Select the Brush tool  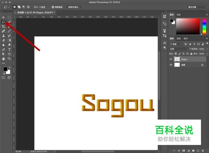click(x=9, y=31)
